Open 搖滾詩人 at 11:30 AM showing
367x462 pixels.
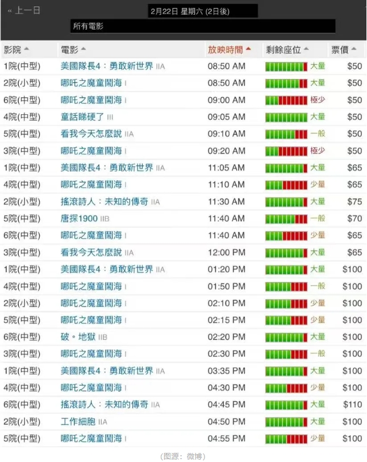pyautogui.click(x=105, y=202)
